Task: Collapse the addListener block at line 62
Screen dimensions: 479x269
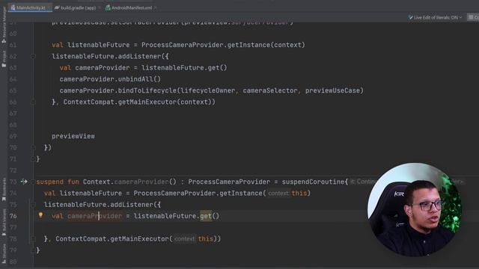Action: point(33,57)
